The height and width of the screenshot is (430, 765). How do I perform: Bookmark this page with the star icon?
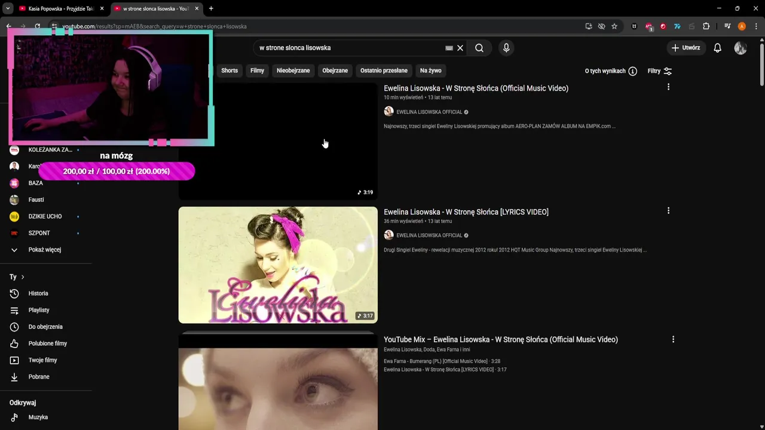click(x=614, y=26)
